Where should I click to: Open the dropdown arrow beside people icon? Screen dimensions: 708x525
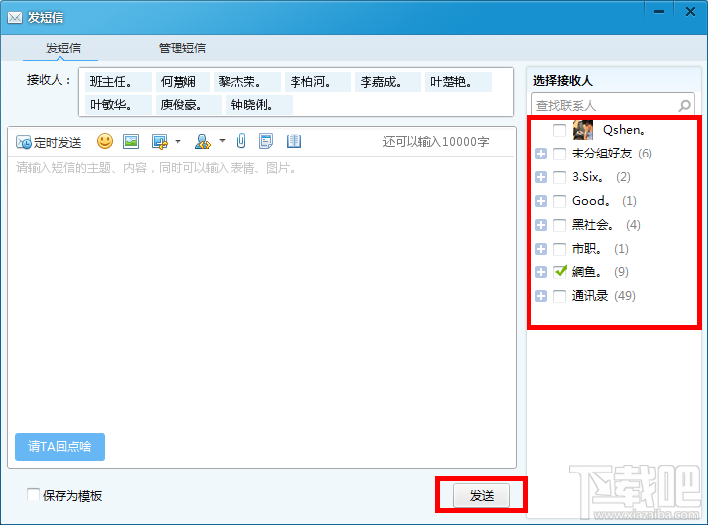(222, 141)
